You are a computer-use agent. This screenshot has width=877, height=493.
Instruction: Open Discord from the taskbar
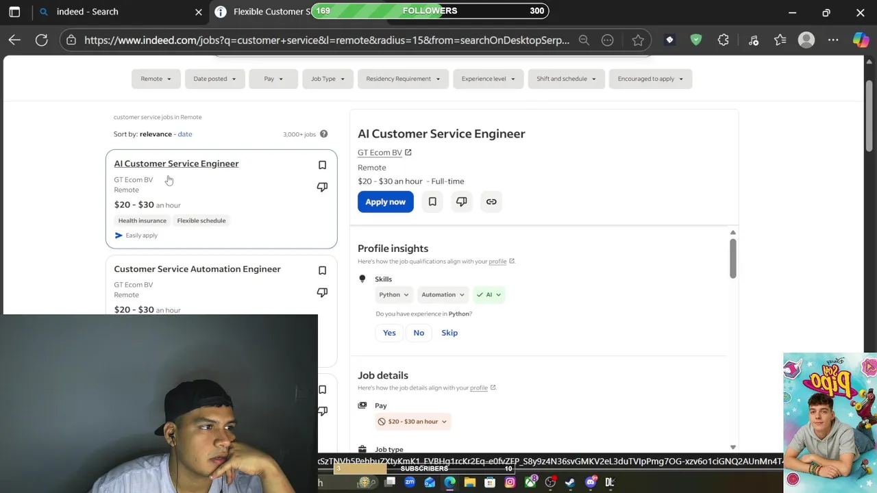[591, 482]
